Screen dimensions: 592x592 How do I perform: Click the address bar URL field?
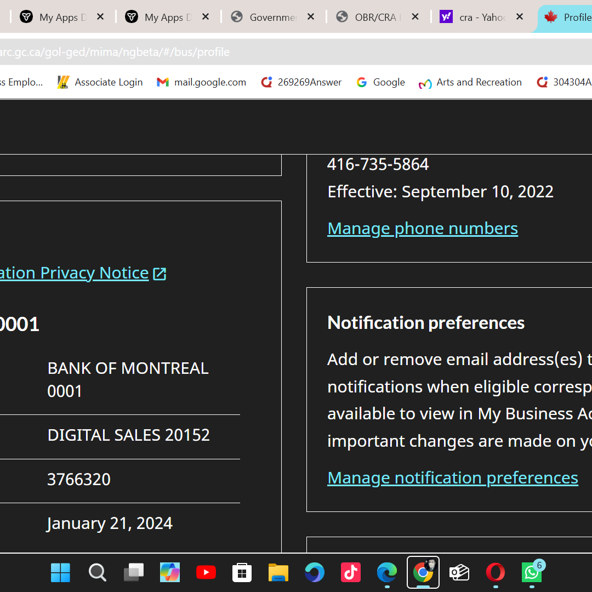[274, 52]
